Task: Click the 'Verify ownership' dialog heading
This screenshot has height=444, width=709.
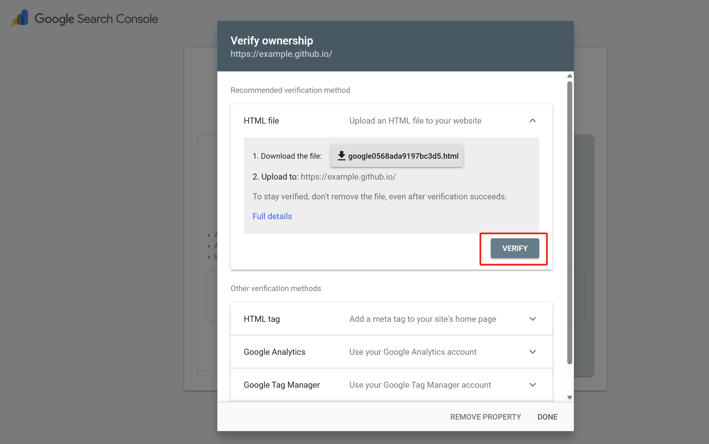Action: coord(272,41)
